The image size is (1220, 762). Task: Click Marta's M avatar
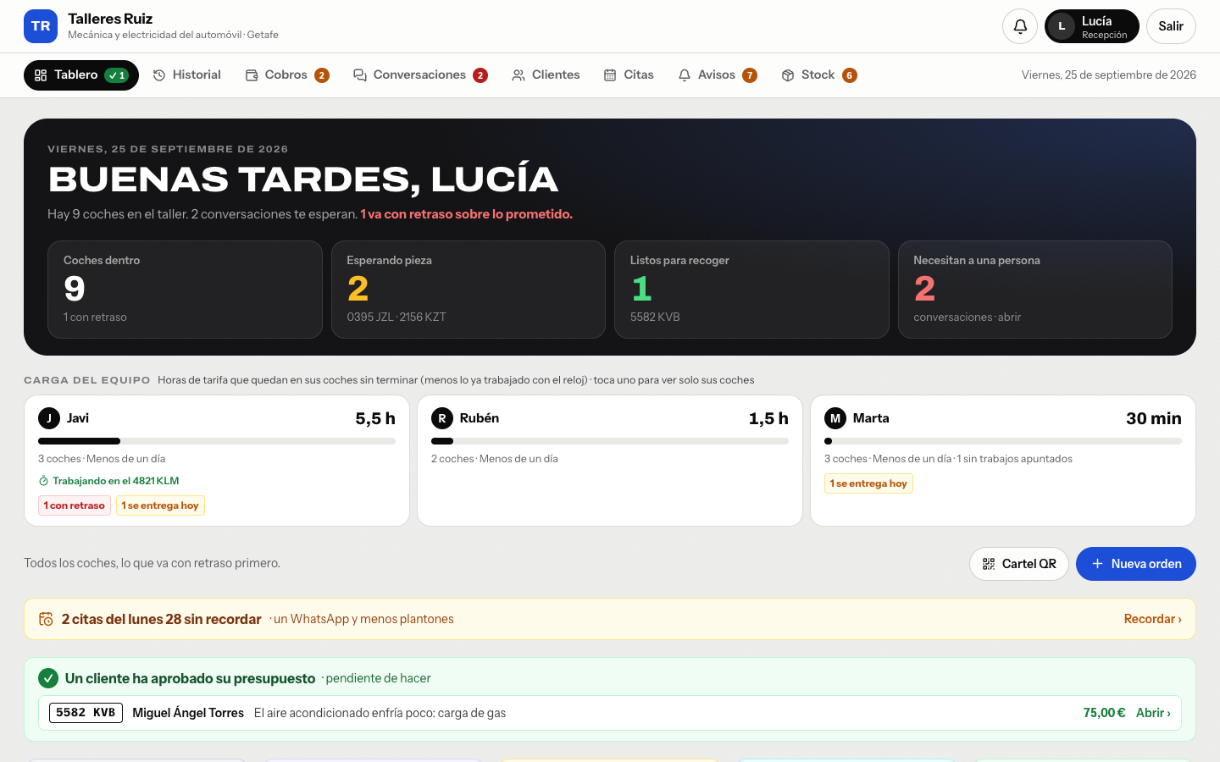click(x=835, y=418)
